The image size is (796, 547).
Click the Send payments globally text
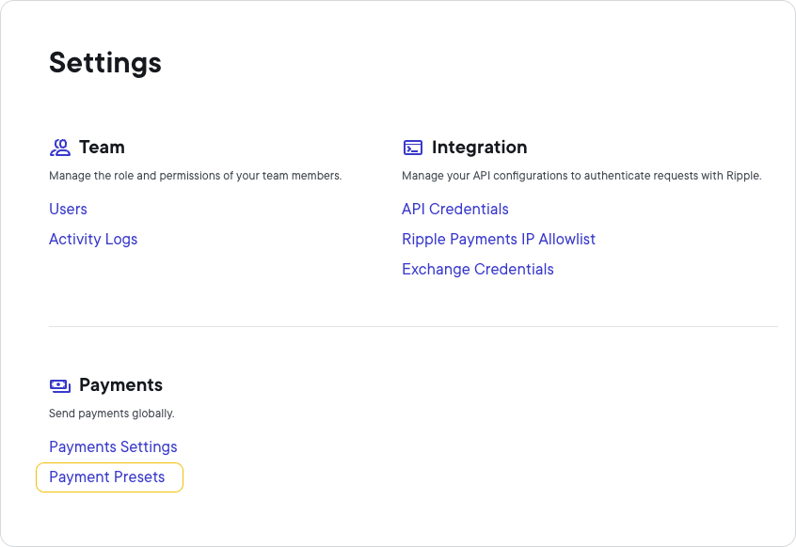point(111,414)
